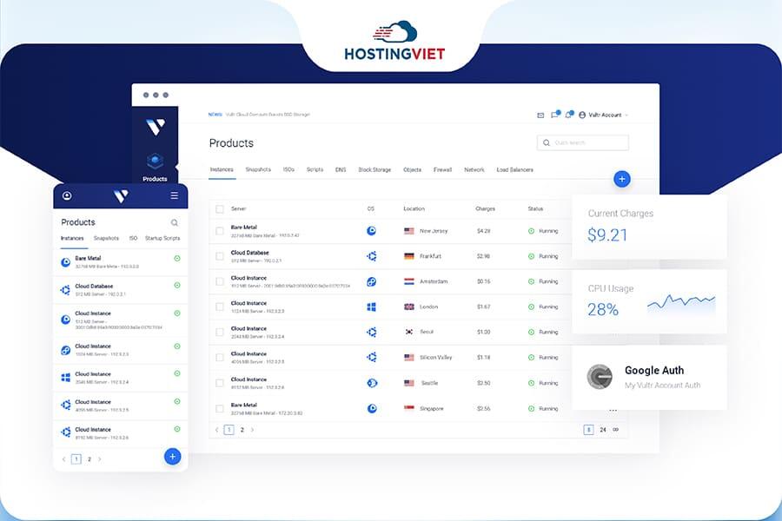Screen dimensions: 782x521
Task: Click the green Running status icon for Frankfurt
Action: pos(531,256)
